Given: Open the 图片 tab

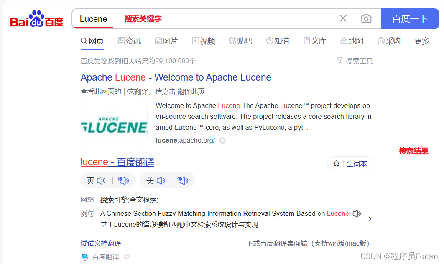Looking at the screenshot, I should click(x=166, y=41).
